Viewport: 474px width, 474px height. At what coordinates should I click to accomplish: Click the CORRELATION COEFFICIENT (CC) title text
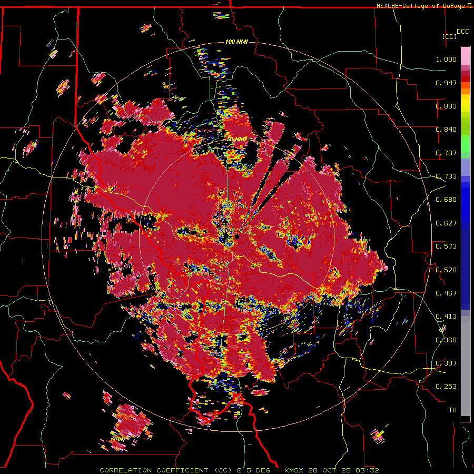(166, 470)
